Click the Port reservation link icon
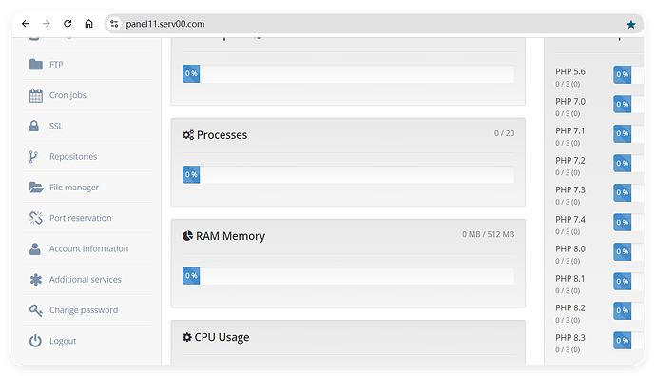Image resolution: width=656 pixels, height=376 pixels. (x=36, y=218)
